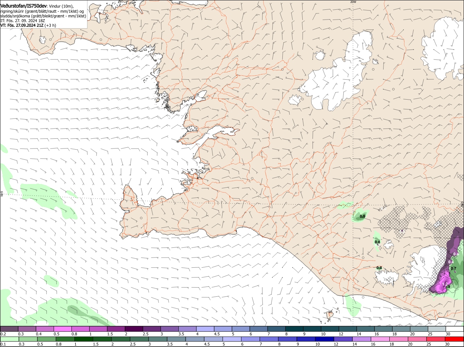Pick lower legend pale green swatch at 0.1
This screenshot has height=347, width=464.
coord(9,339)
